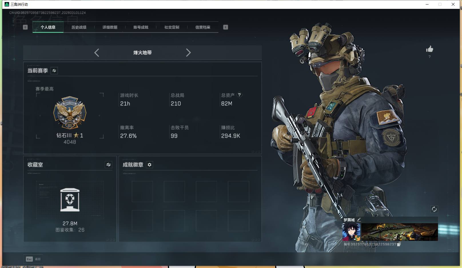Toggle the 当前赛季 display switch
Viewport: 462px width, 268px height.
pos(54,70)
